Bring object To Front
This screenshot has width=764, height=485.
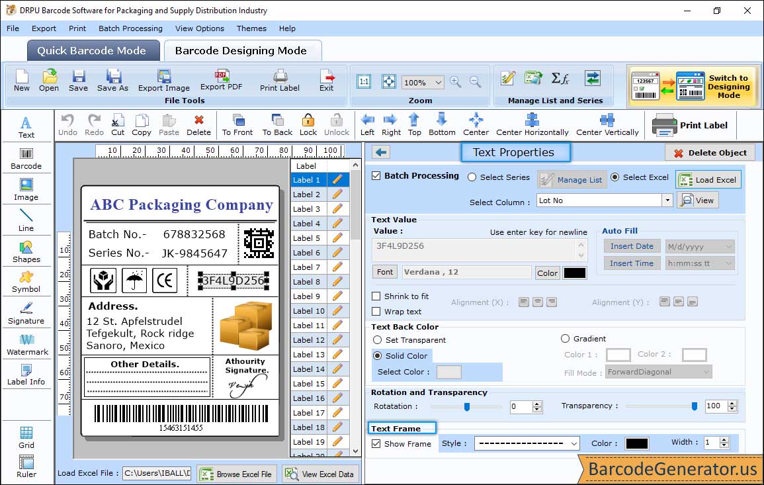click(x=237, y=125)
